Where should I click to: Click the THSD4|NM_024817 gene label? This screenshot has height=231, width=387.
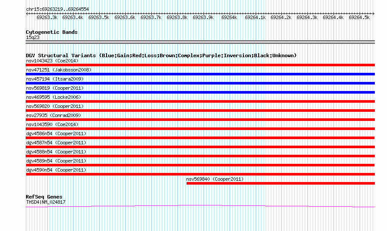[x=46, y=202]
